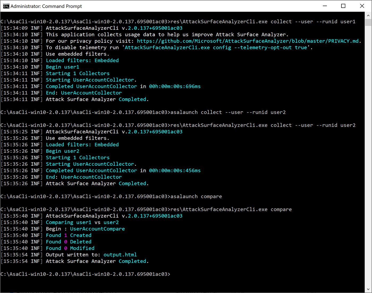Click the vertical scrollbar thumb

[368, 22]
